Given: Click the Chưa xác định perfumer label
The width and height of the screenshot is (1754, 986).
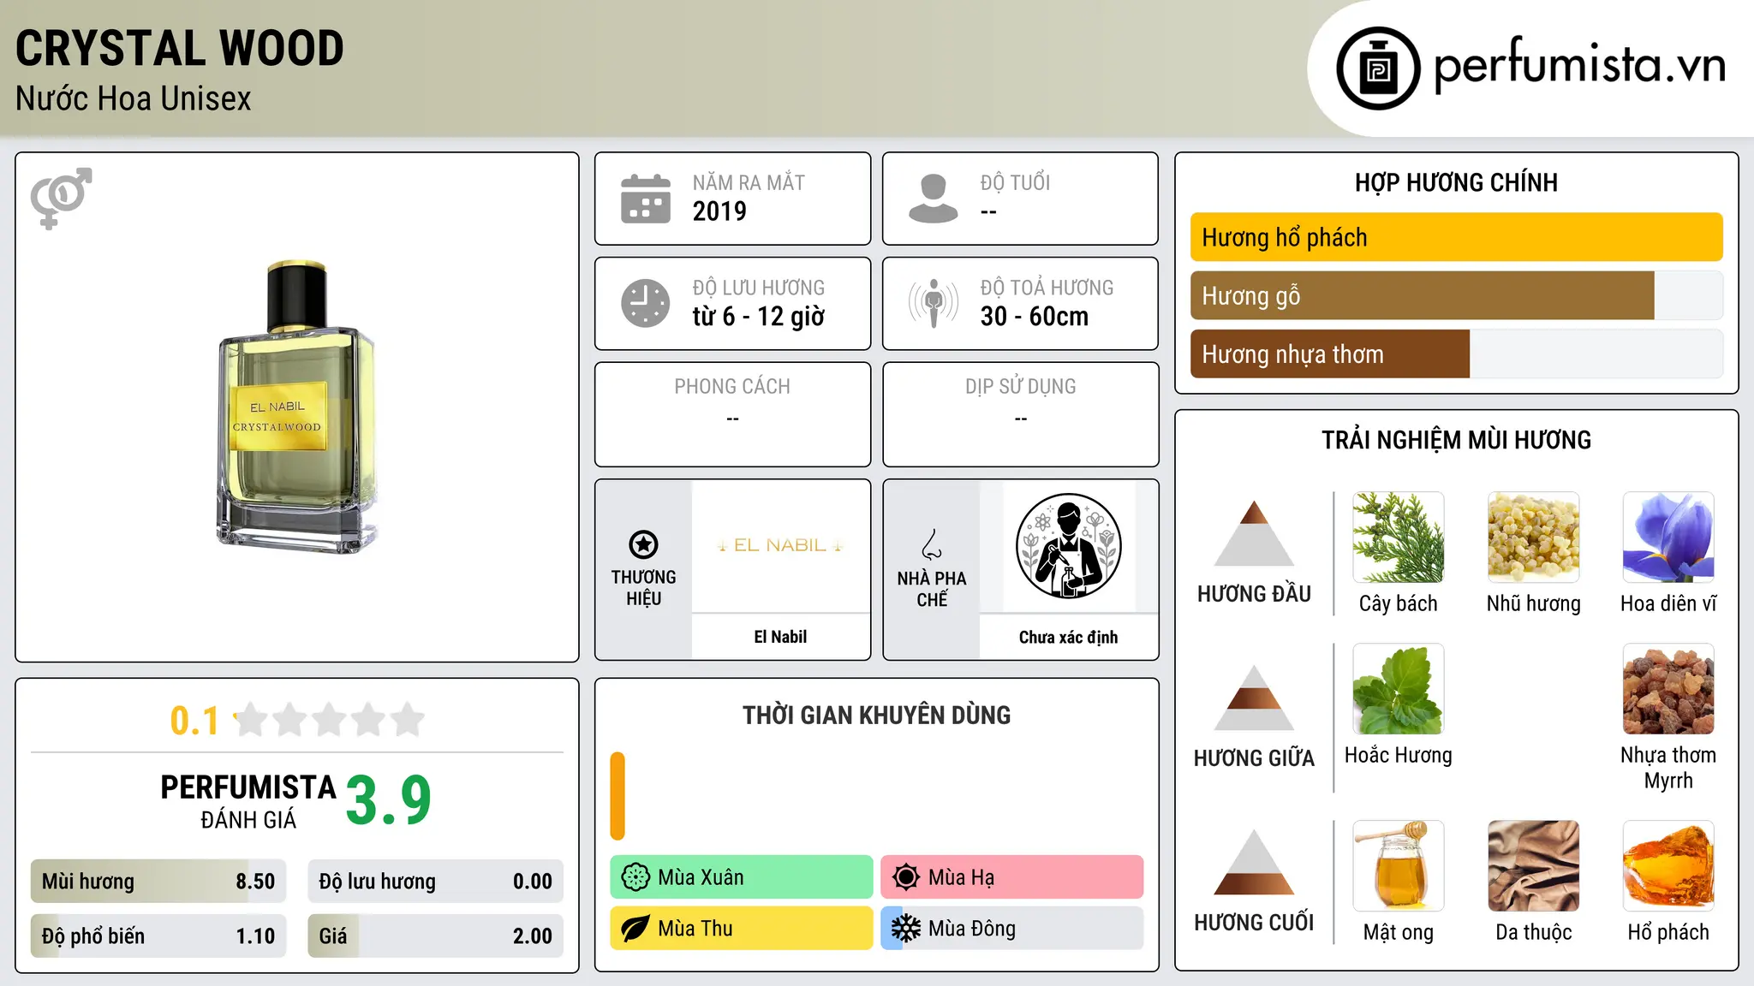Looking at the screenshot, I should click(x=1068, y=637).
